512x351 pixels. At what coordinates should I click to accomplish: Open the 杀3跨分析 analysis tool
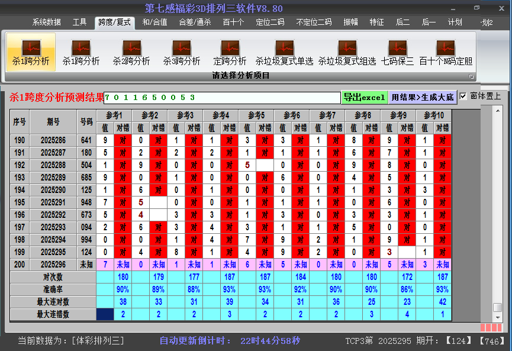[181, 52]
